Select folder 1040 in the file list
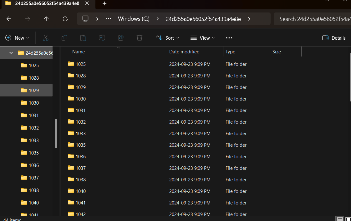The height and width of the screenshot is (221, 351). [x=81, y=191]
